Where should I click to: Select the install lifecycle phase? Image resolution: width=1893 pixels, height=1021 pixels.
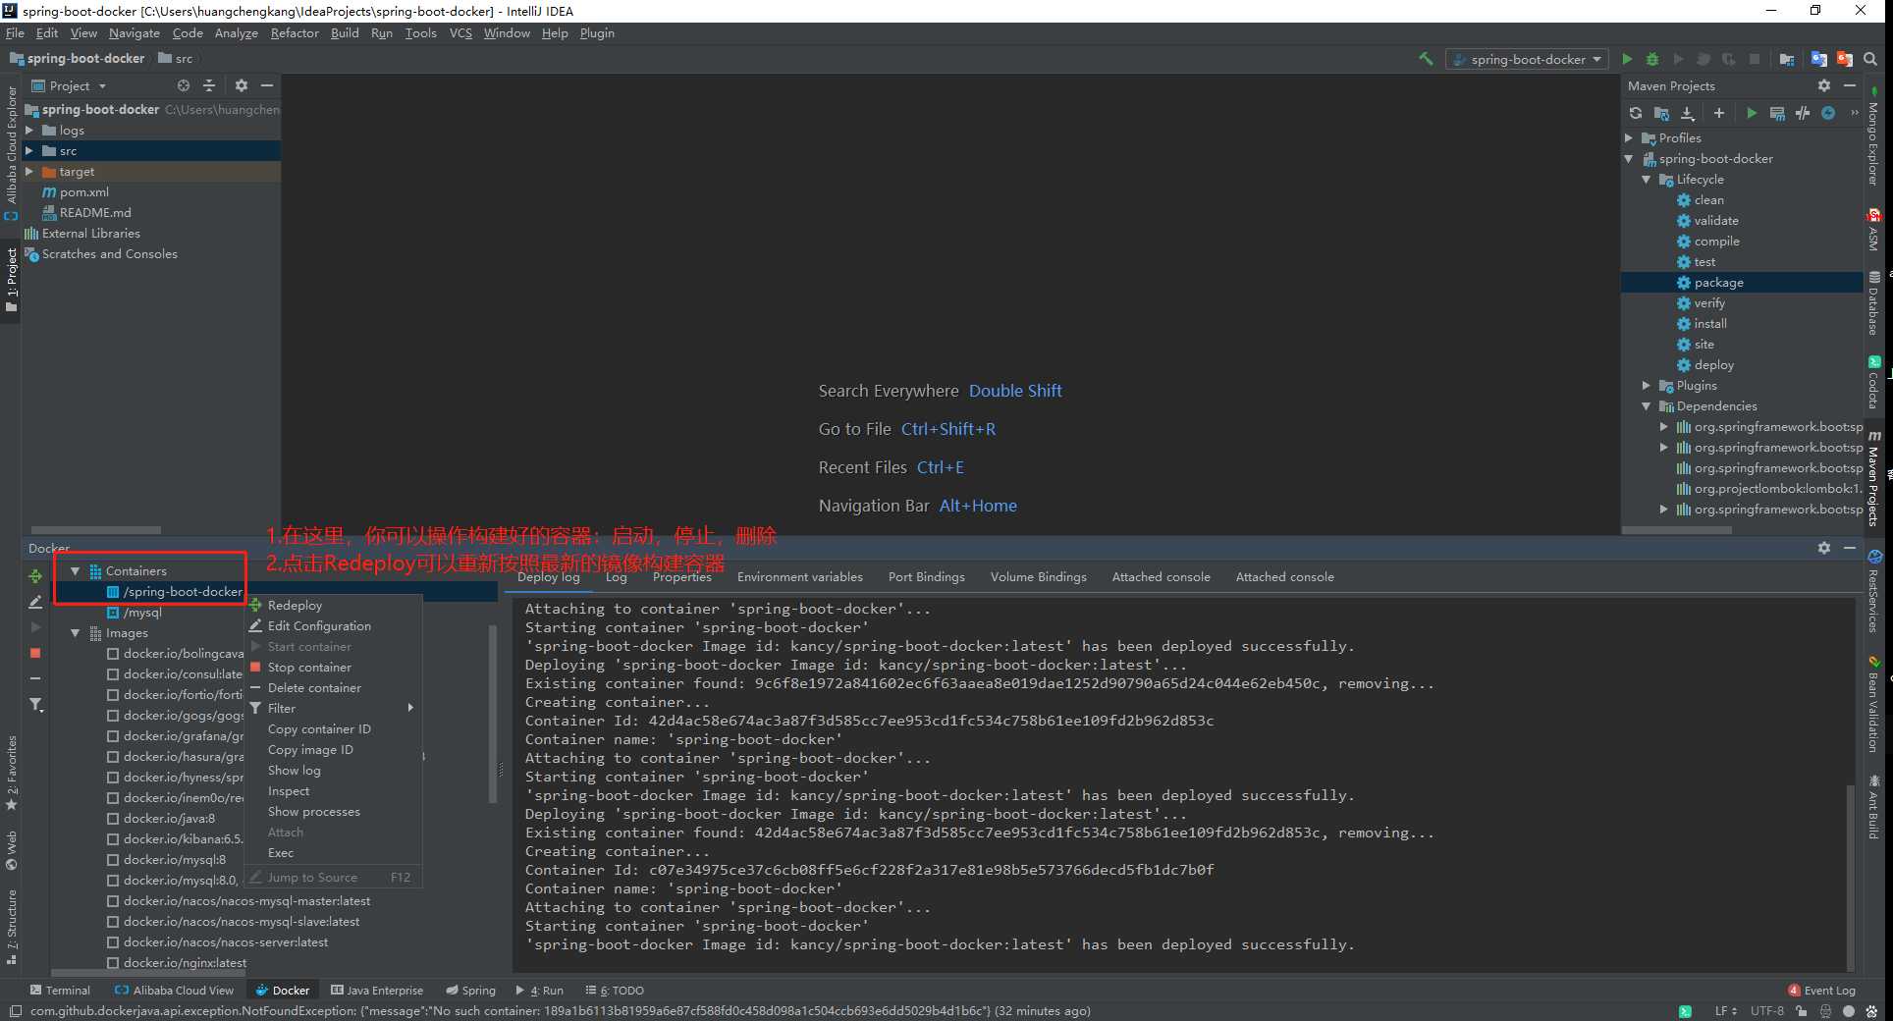[1710, 324]
